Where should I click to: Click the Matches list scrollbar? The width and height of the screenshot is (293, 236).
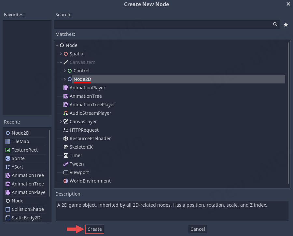coord(288,113)
